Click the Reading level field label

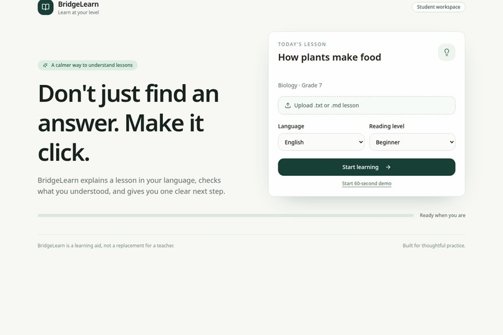click(386, 126)
